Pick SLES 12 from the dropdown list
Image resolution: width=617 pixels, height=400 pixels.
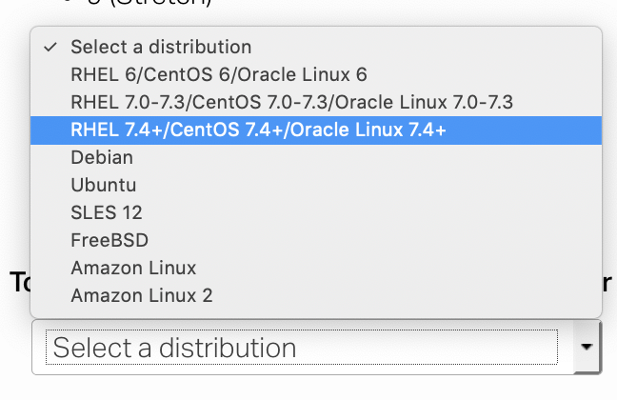[x=316, y=213]
